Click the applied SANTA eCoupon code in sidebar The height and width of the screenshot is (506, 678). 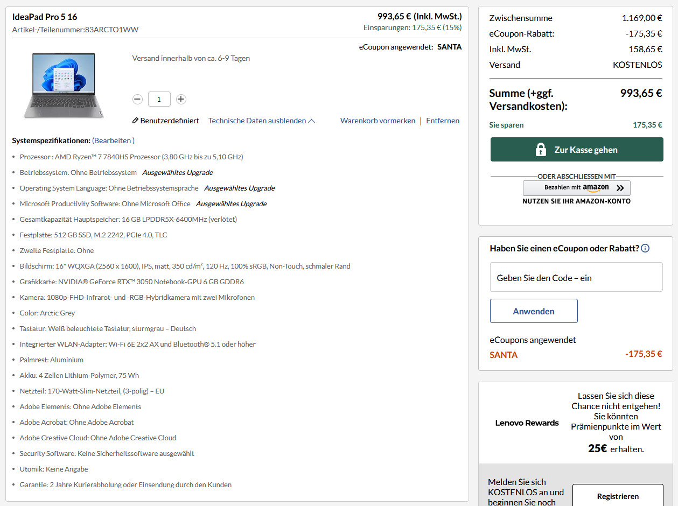504,355
